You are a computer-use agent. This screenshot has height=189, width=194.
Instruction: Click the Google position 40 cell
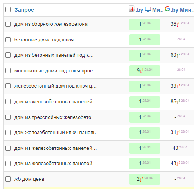(x=180, y=148)
